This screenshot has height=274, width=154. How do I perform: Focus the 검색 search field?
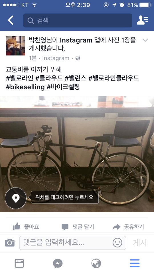tap(78, 21)
